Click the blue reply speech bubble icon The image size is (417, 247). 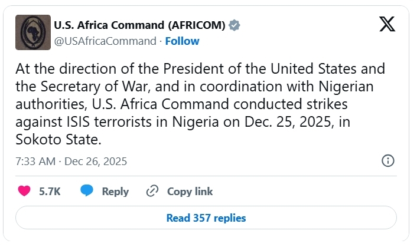coord(87,191)
